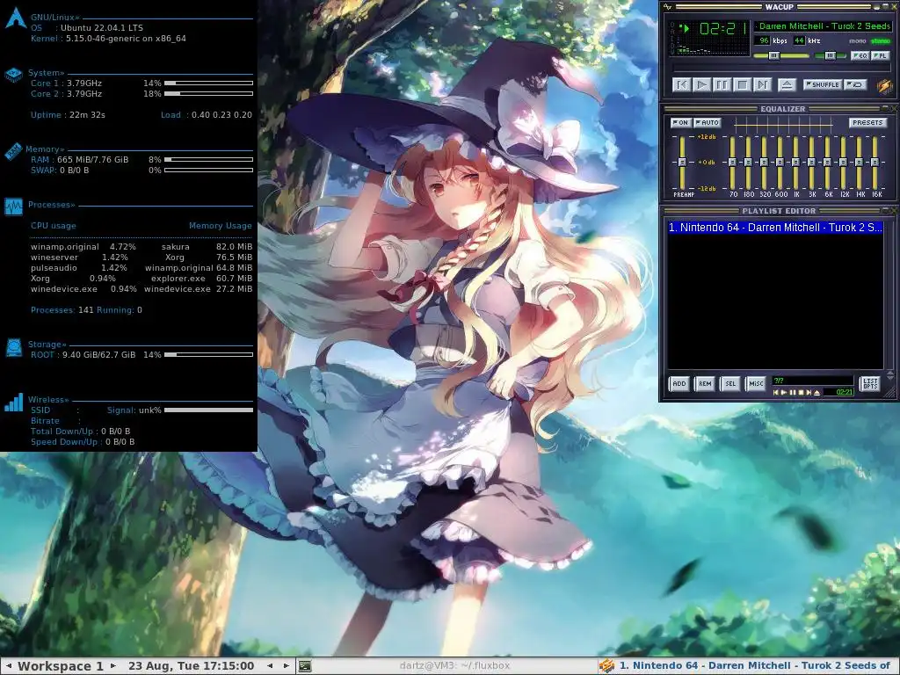Screen dimensions: 900x675
Task: Open the Eject file button in WACUP
Action: coord(787,85)
